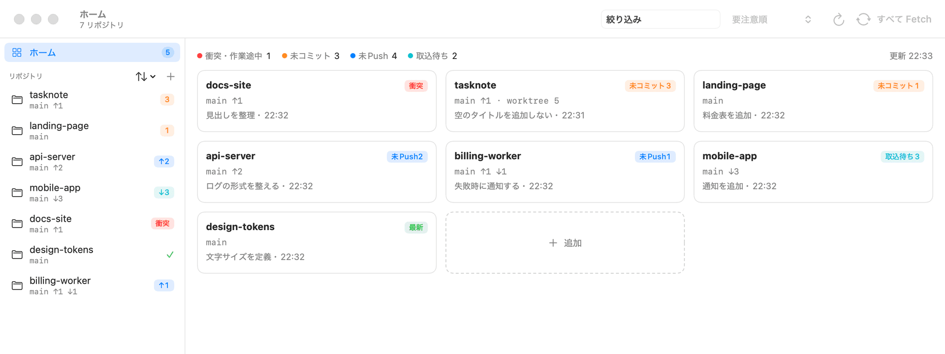The image size is (945, 354).
Task: Click the 未Push2 badge on api-server card
Action: pos(407,157)
